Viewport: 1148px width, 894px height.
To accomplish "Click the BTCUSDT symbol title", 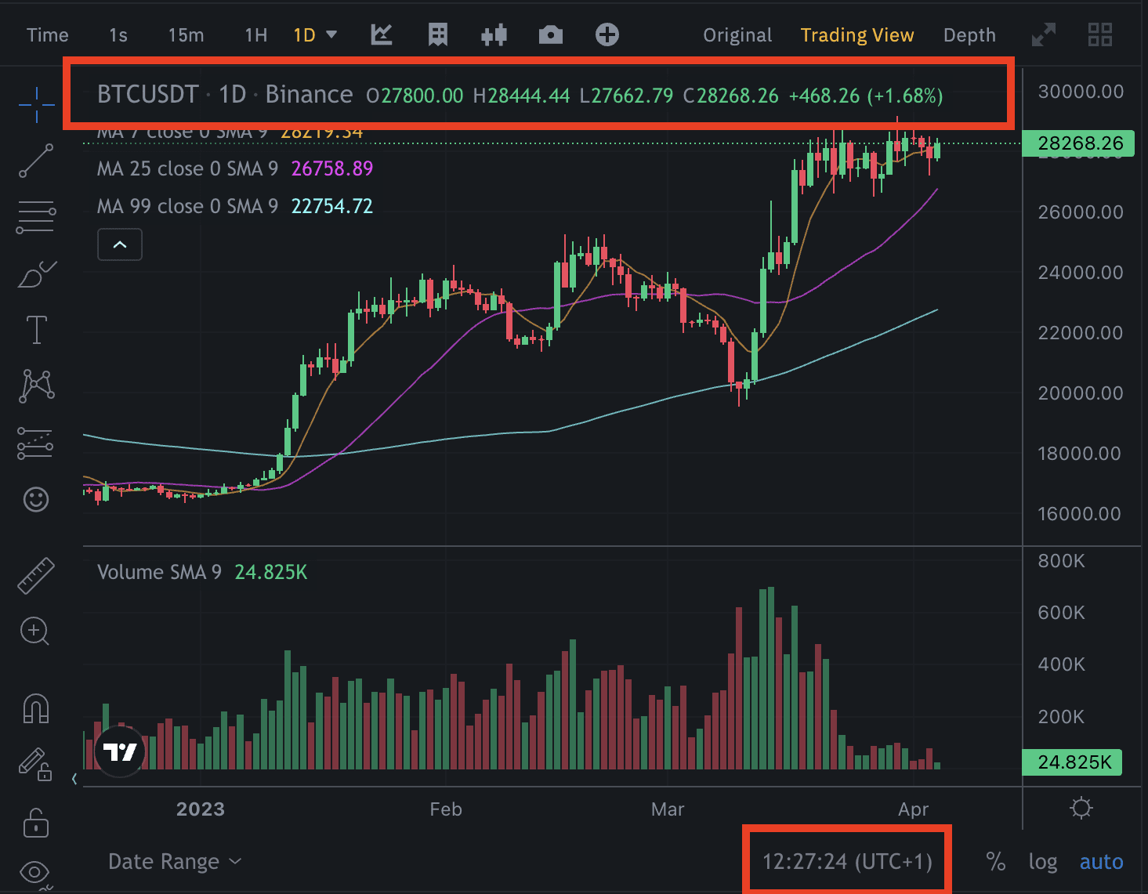I will click(147, 95).
